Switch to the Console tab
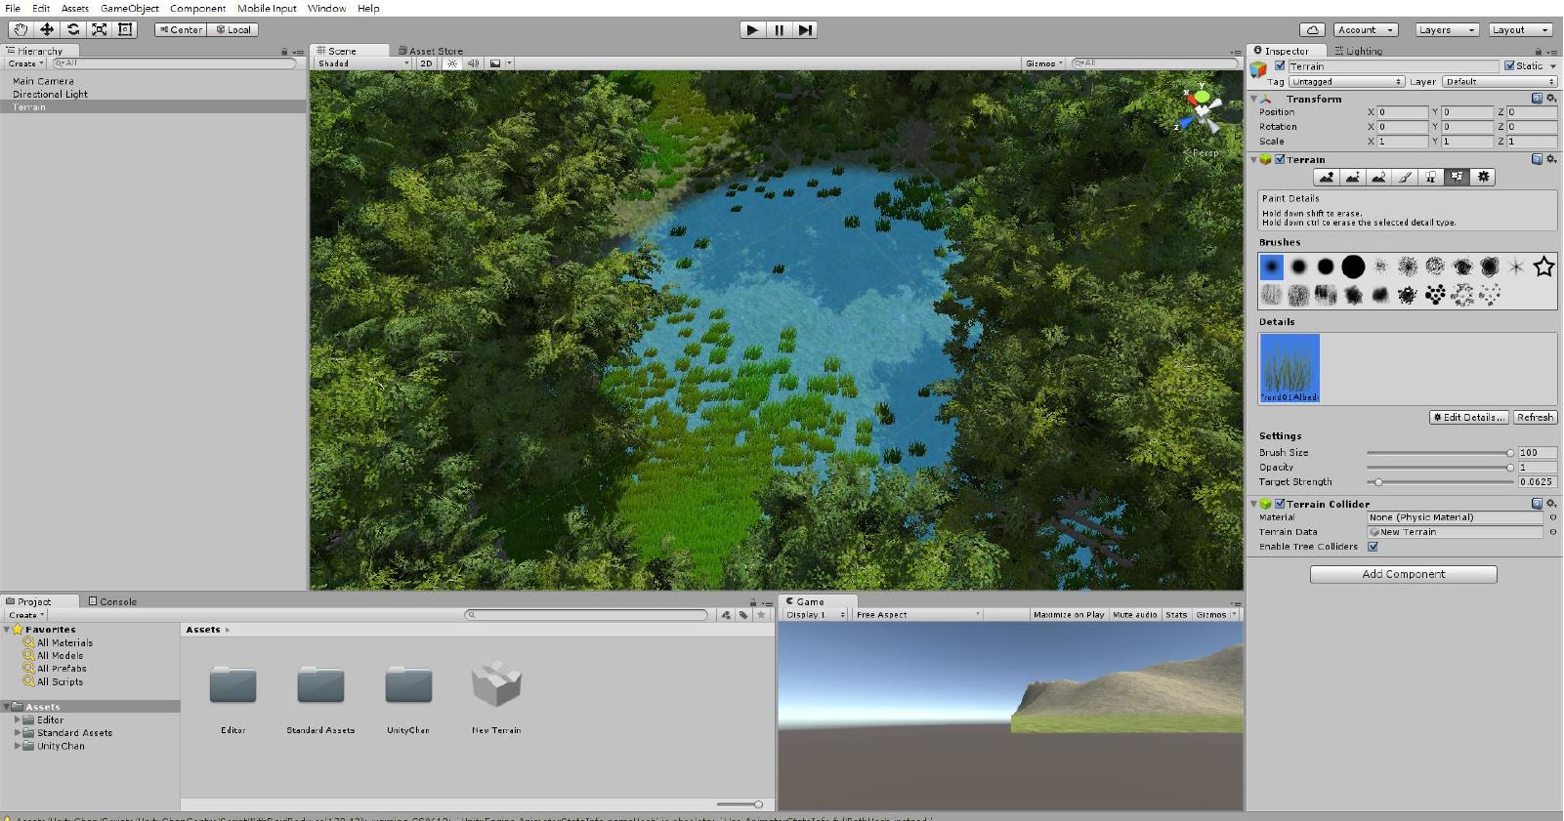This screenshot has height=821, width=1564. 112,601
